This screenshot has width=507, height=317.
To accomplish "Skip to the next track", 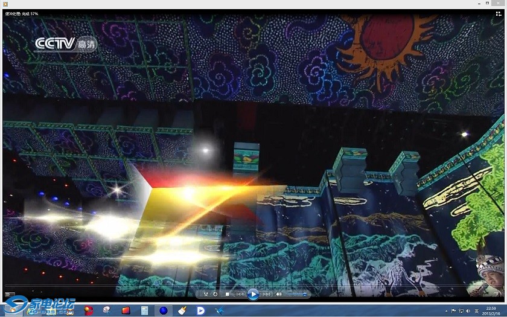I will [266, 295].
